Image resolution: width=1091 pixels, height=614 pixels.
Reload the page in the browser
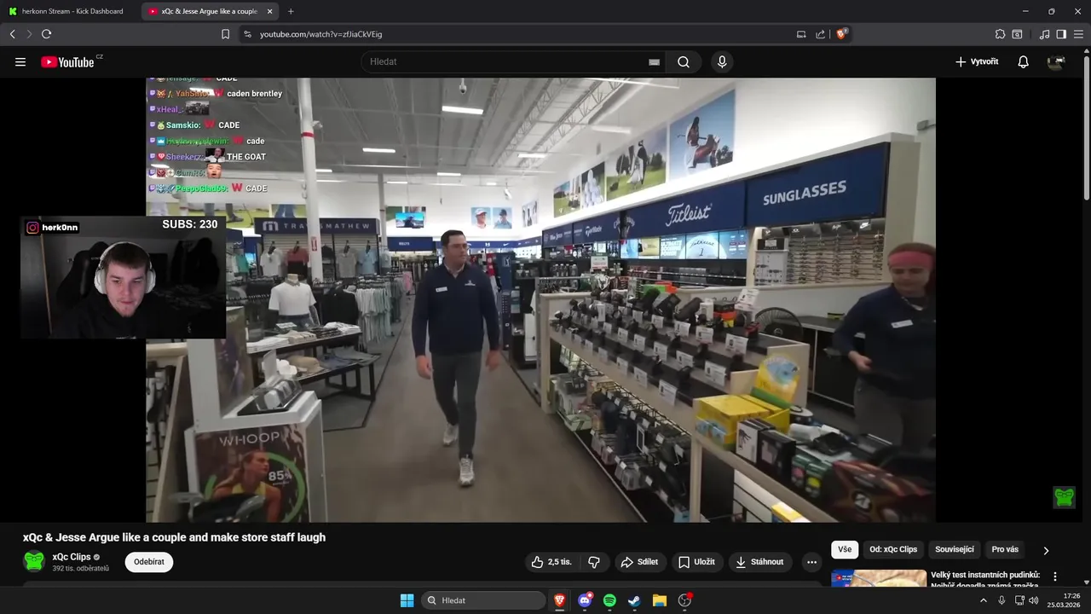point(46,34)
